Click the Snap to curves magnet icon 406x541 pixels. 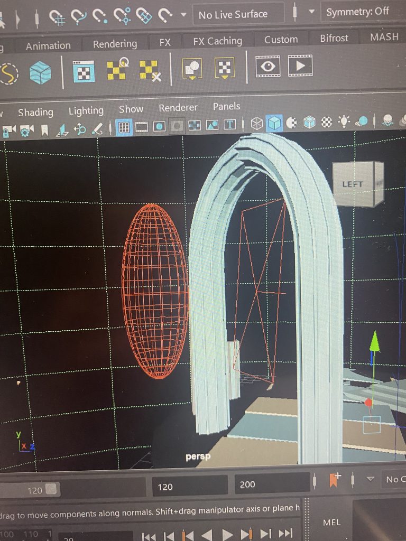coord(79,17)
